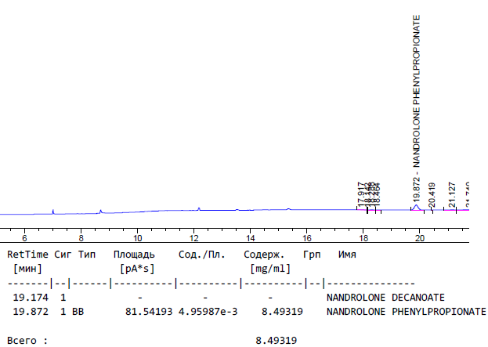Click retention time 19.174 in table
The width and height of the screenshot is (488, 347).
click(29, 298)
